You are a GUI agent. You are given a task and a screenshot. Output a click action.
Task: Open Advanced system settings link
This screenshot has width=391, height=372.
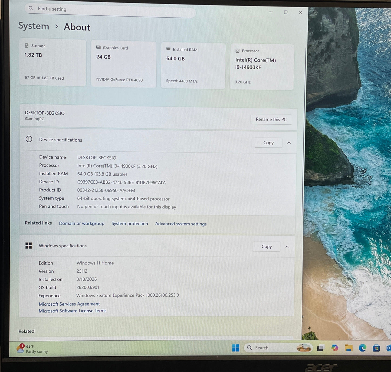point(181,224)
